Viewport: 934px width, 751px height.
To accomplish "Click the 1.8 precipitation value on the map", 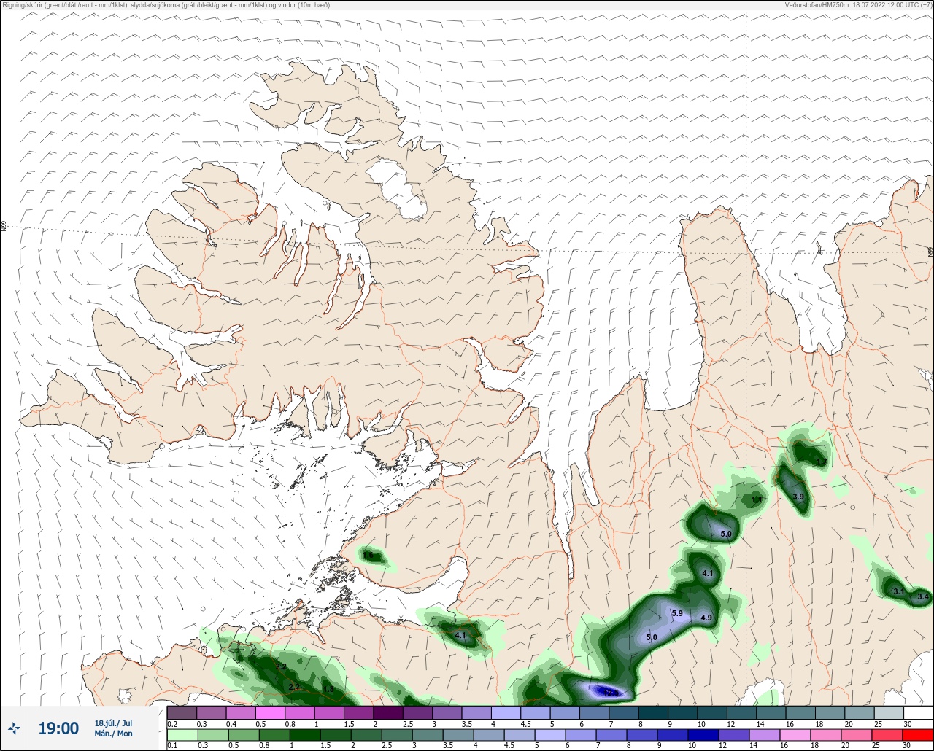I will [x=328, y=689].
